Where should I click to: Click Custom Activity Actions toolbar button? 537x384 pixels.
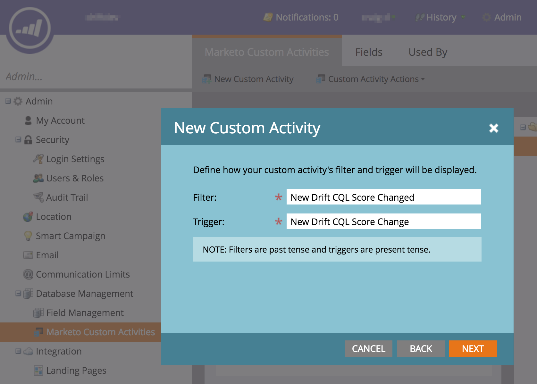pos(371,79)
